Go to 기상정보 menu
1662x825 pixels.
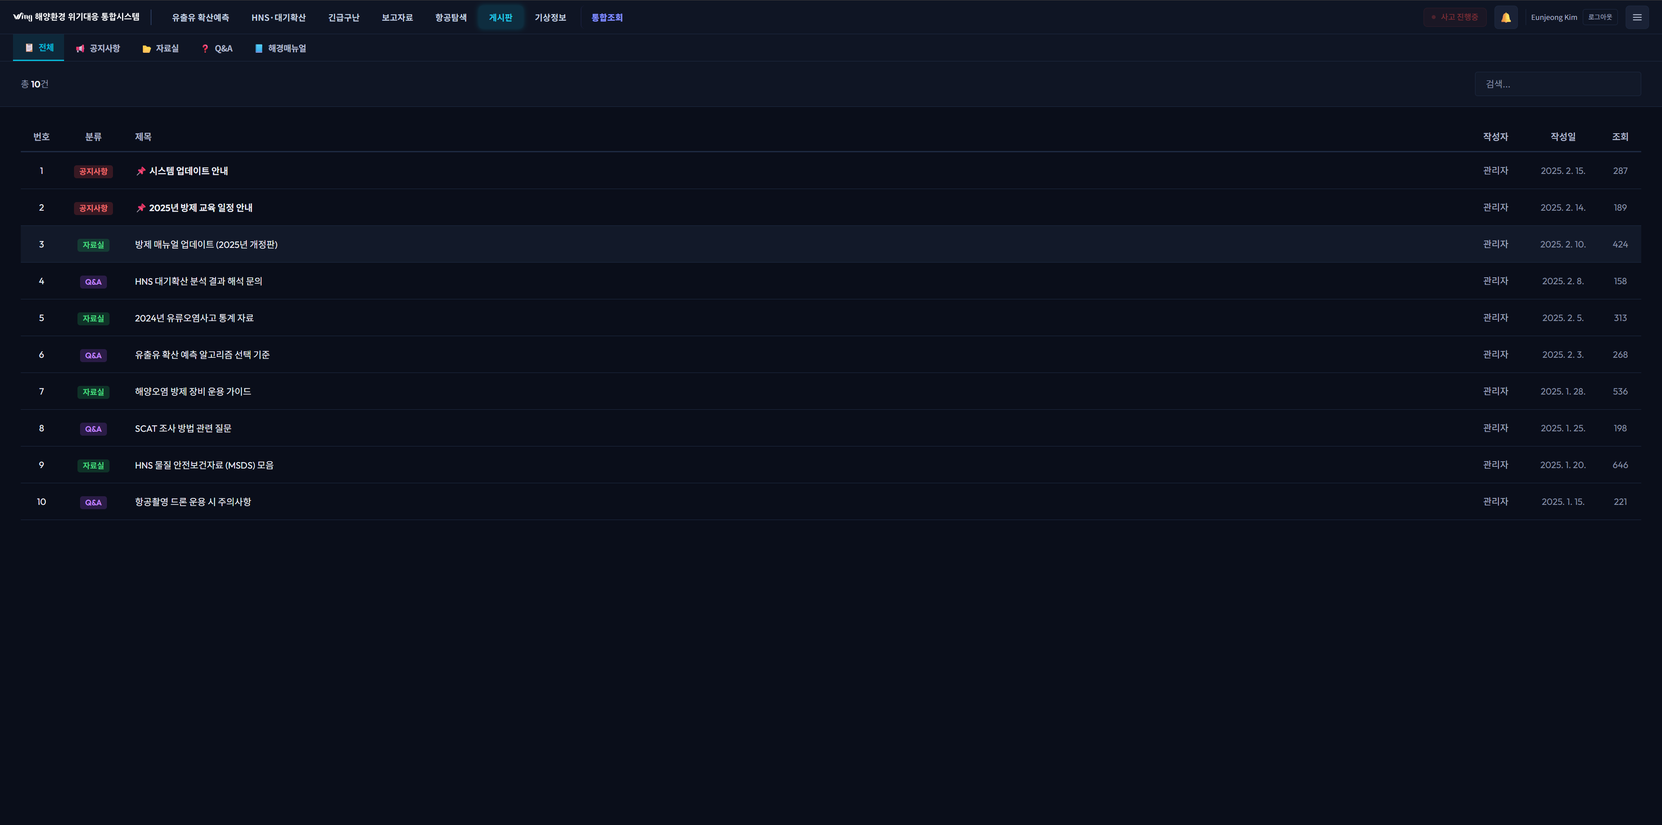(x=550, y=17)
